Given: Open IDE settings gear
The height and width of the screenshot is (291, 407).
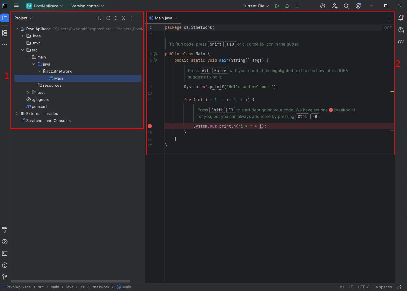Looking at the screenshot, I should (358, 6).
